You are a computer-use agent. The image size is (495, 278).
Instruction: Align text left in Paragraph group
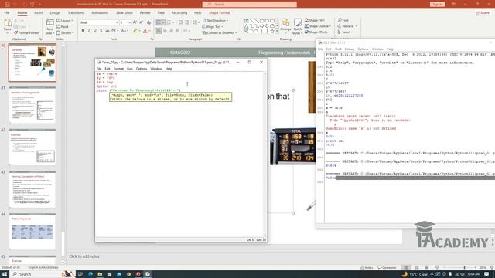coord(159,31)
